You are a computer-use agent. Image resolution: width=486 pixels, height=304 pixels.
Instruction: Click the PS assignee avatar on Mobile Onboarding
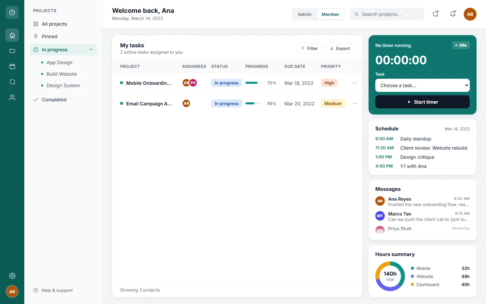(x=193, y=83)
